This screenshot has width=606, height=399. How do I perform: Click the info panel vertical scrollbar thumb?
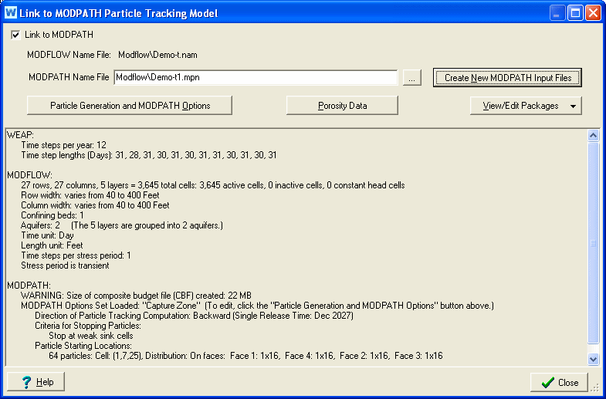click(x=593, y=243)
